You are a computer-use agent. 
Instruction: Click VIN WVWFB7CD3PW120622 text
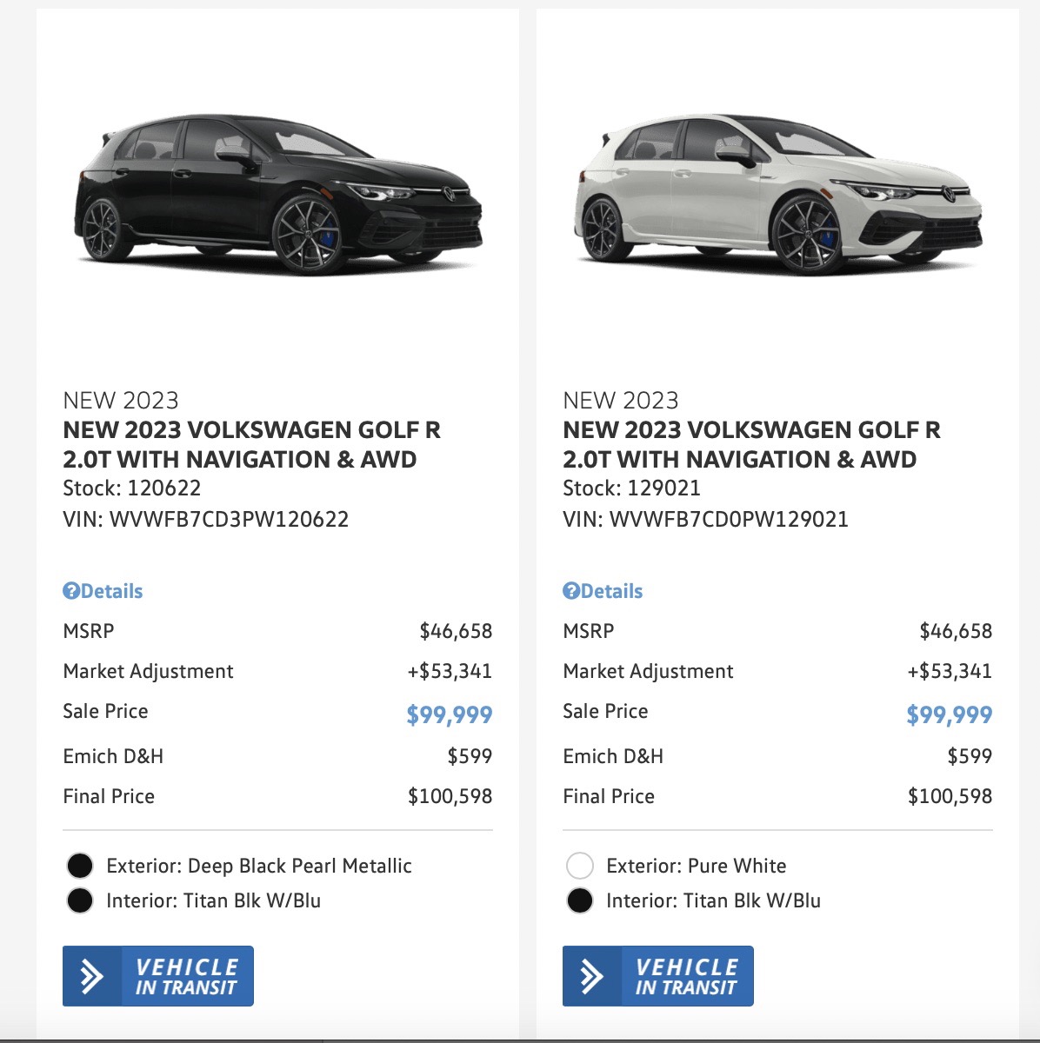tap(229, 520)
